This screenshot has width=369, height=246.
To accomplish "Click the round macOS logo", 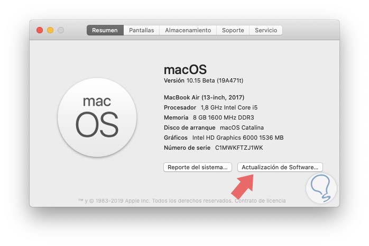I will click(97, 117).
